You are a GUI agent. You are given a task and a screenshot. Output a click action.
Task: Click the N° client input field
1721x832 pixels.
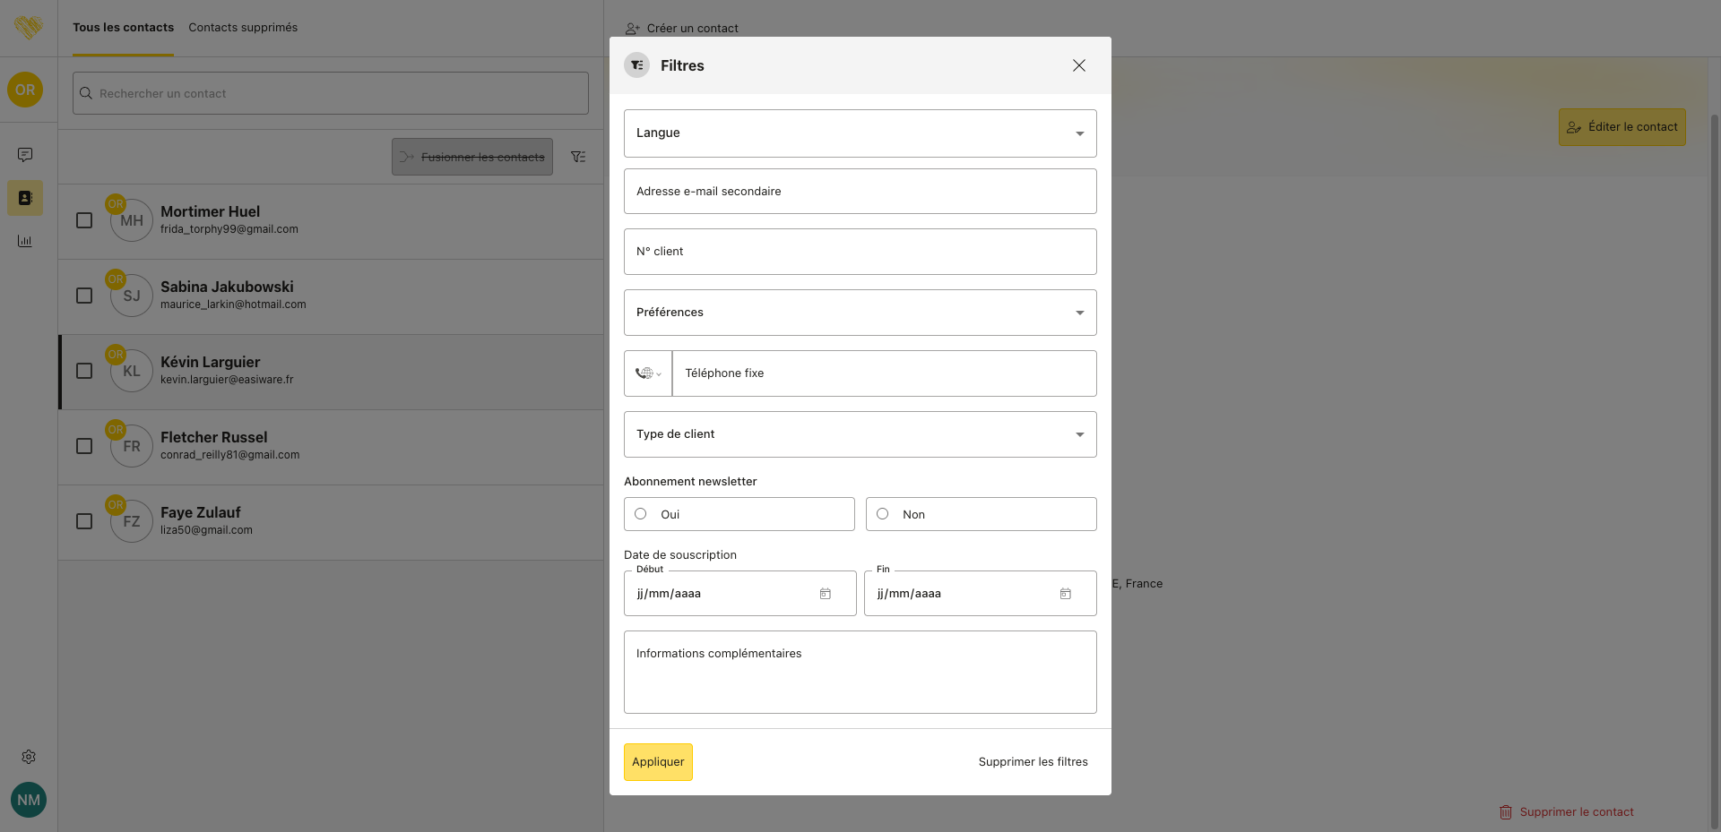pos(860,252)
